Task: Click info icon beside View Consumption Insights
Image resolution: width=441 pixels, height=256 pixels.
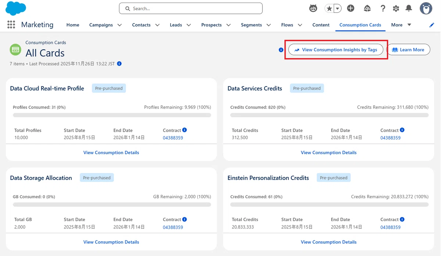Action: pyautogui.click(x=281, y=50)
